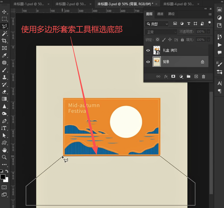
Task: Switch to the 图层 tab
Action: (149, 14)
